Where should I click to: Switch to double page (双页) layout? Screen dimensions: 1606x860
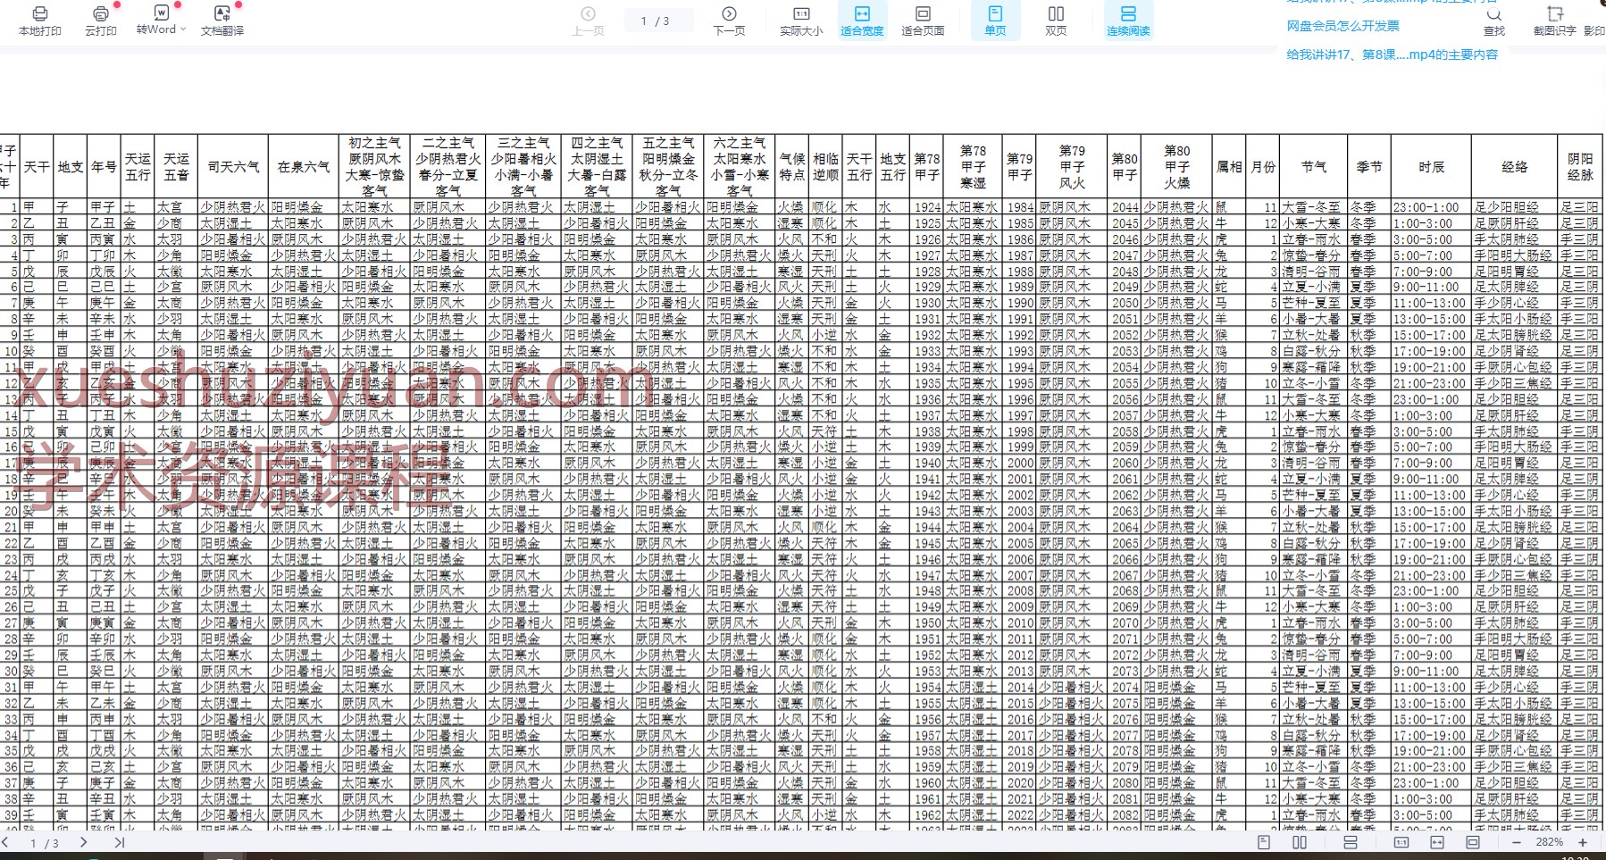[1056, 20]
